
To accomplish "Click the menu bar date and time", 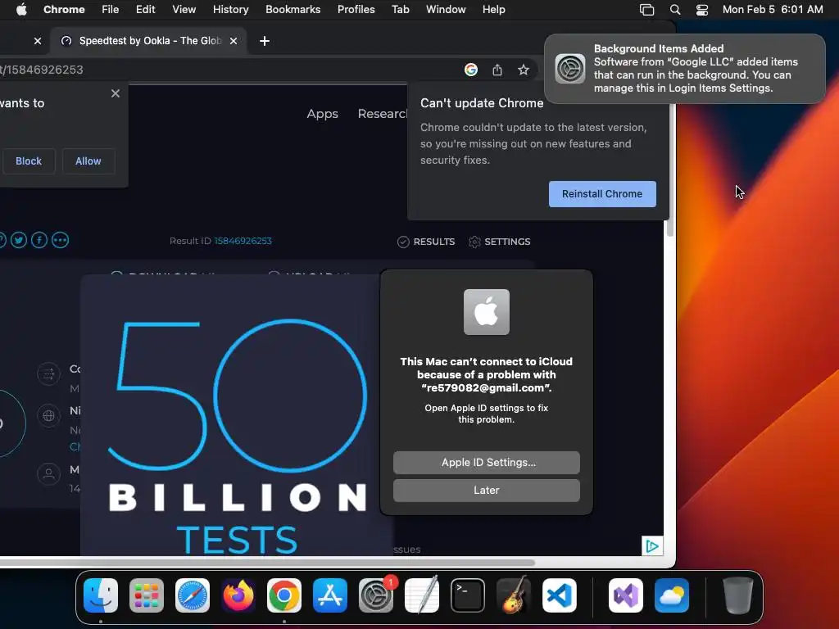I will [773, 10].
